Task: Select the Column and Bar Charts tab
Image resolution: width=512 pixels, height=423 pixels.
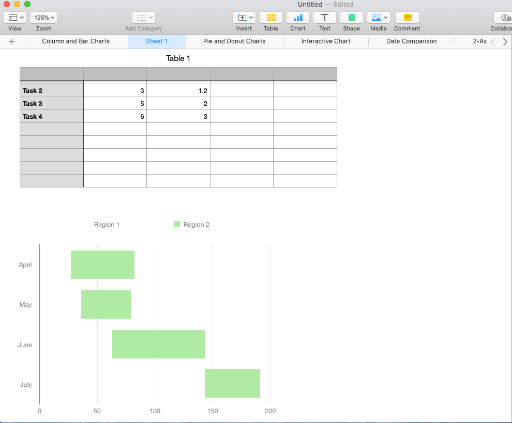Action: coord(76,41)
